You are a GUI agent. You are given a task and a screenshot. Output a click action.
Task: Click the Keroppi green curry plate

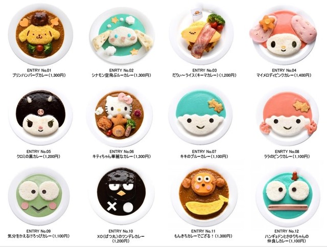(39, 196)
